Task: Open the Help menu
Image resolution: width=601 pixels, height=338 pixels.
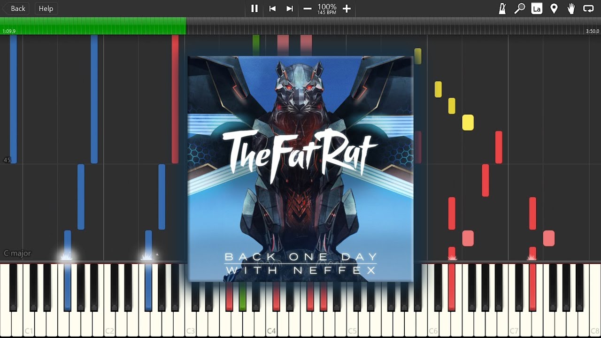Action: click(x=46, y=8)
